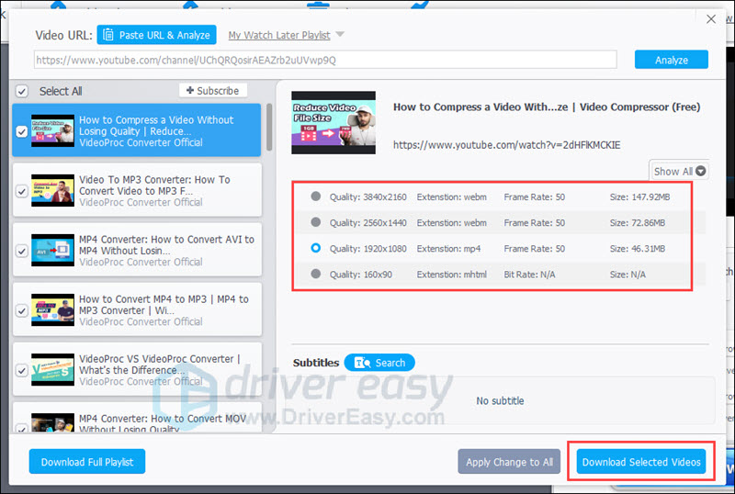Open the large Reduce Video File Size thumbnail
The width and height of the screenshot is (735, 494).
(x=334, y=122)
